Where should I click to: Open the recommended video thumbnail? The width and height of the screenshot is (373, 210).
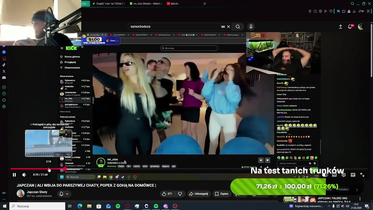pos(300,199)
